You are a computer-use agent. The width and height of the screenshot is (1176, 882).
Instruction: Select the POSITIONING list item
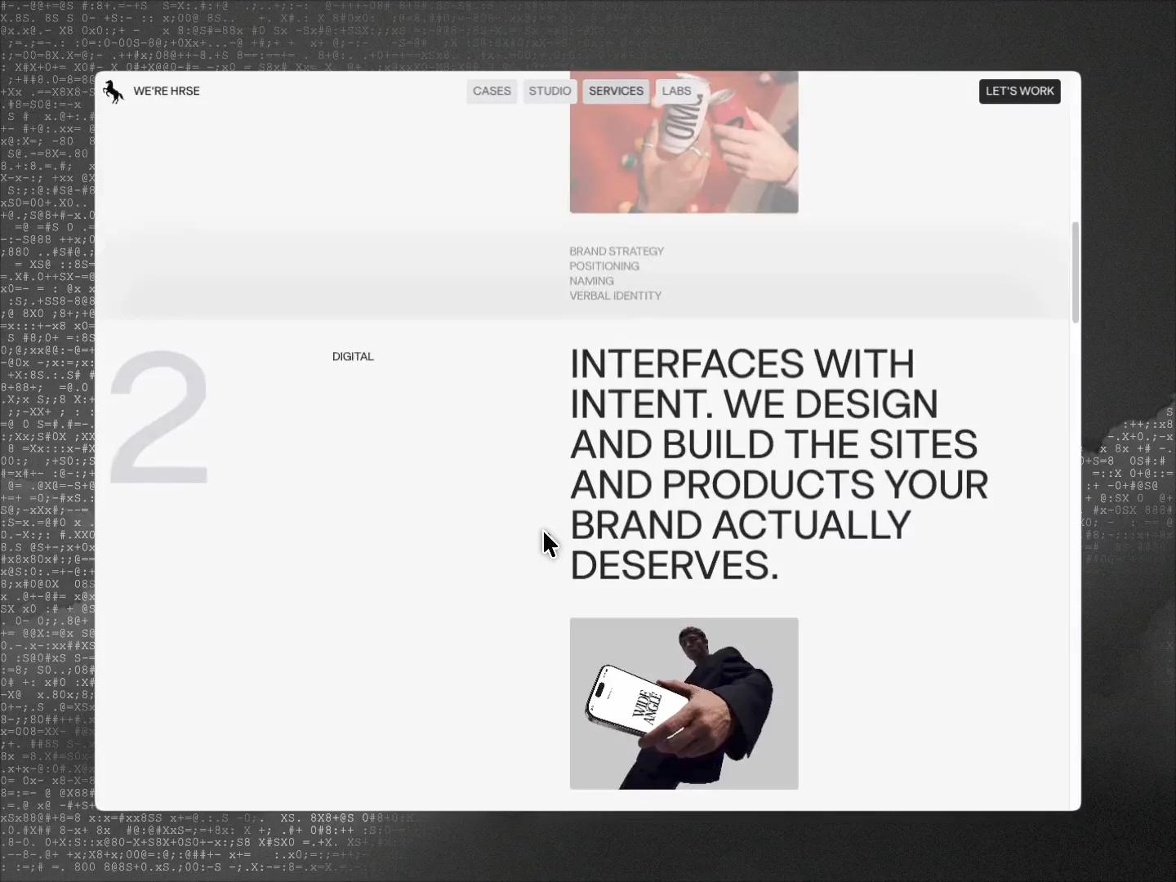(604, 266)
